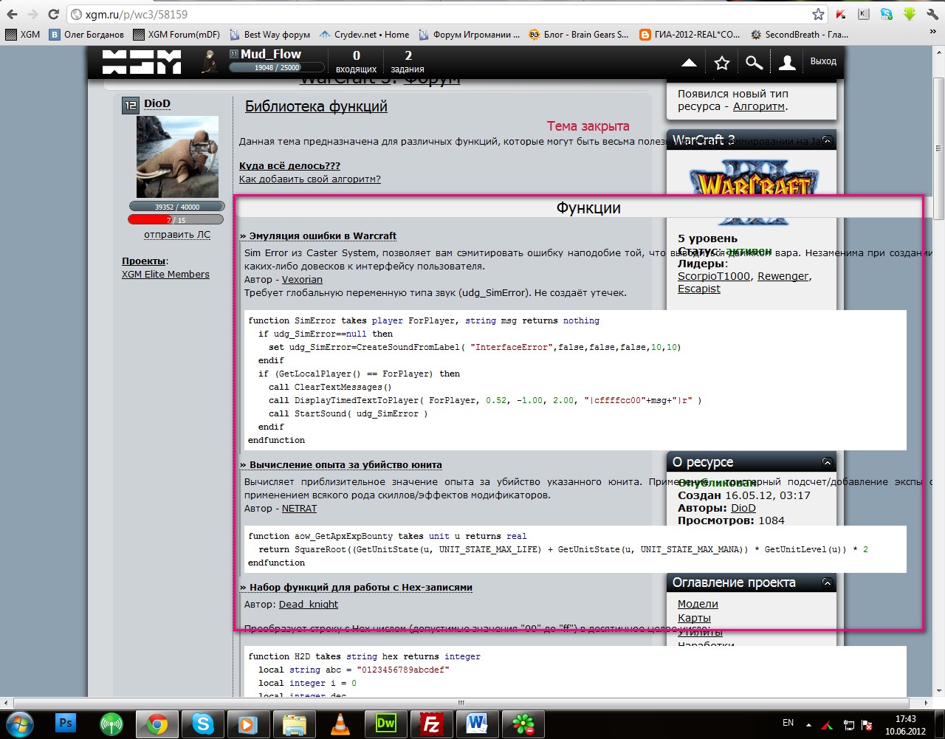Open ICQ from the taskbar
Screen dimensions: 945x739
click(523, 723)
